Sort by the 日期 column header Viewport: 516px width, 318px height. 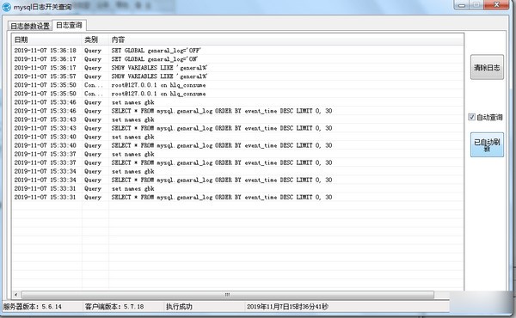[46, 40]
